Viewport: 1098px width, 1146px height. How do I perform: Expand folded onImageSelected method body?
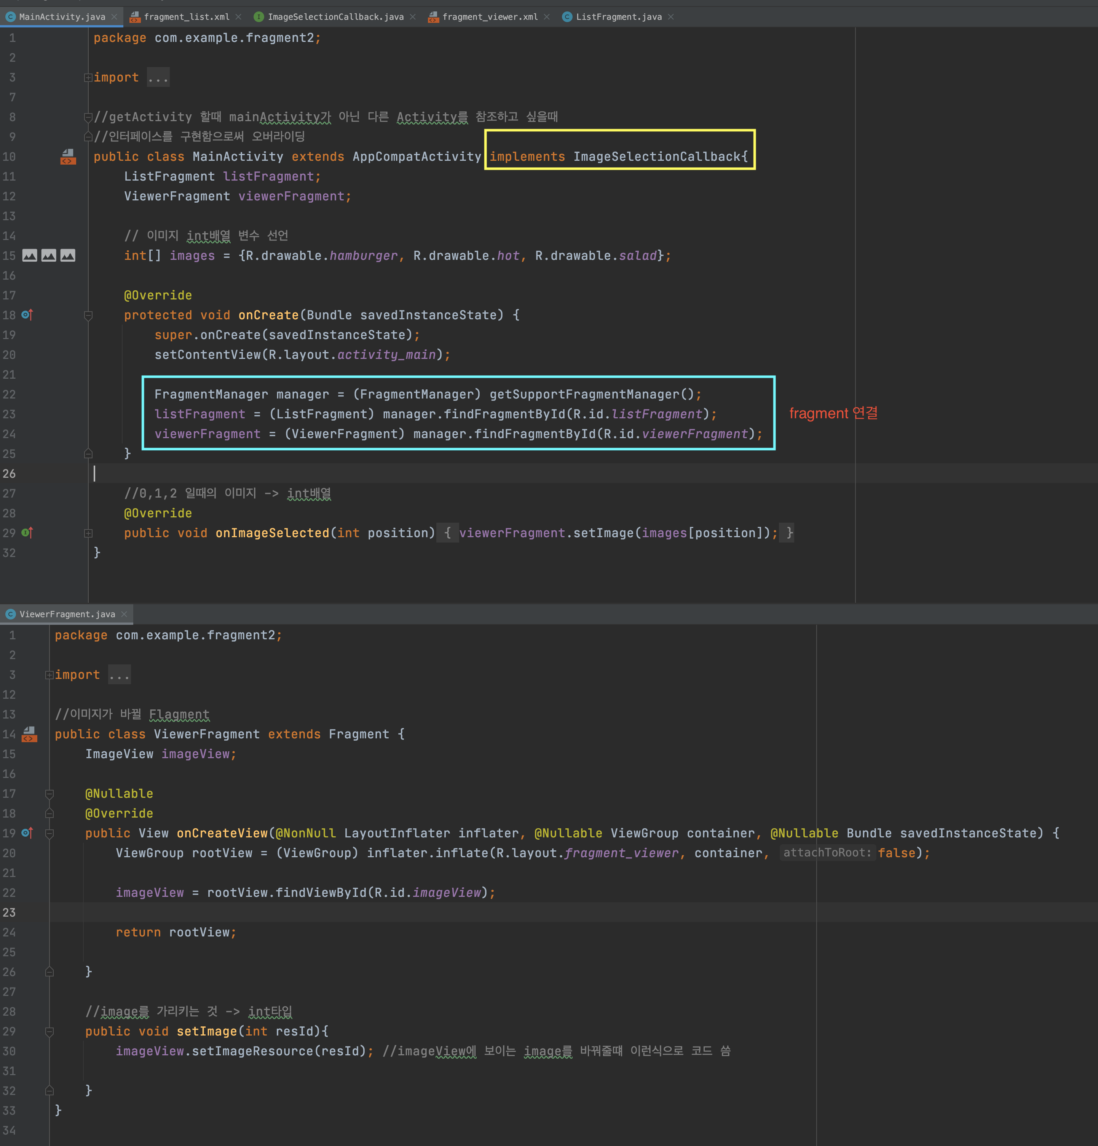coord(88,533)
